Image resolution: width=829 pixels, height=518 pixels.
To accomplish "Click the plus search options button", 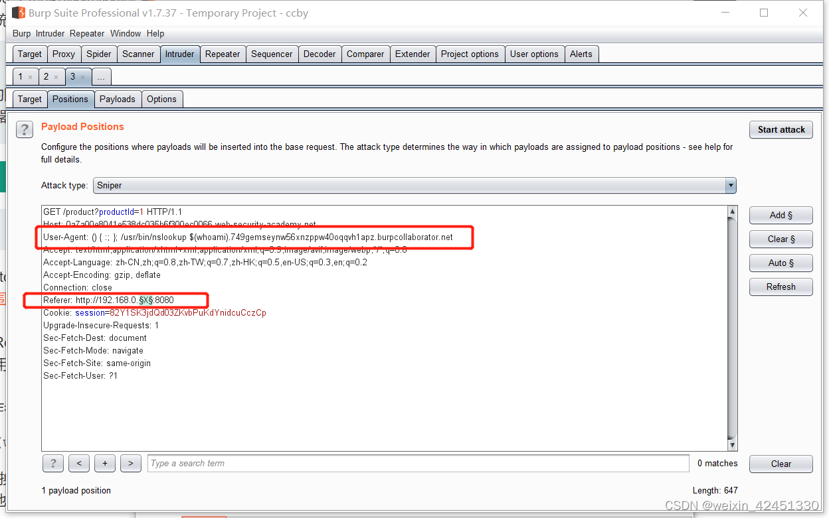I will click(105, 464).
